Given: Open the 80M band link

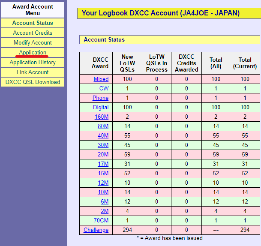Looking at the screenshot, I should 103,126.
